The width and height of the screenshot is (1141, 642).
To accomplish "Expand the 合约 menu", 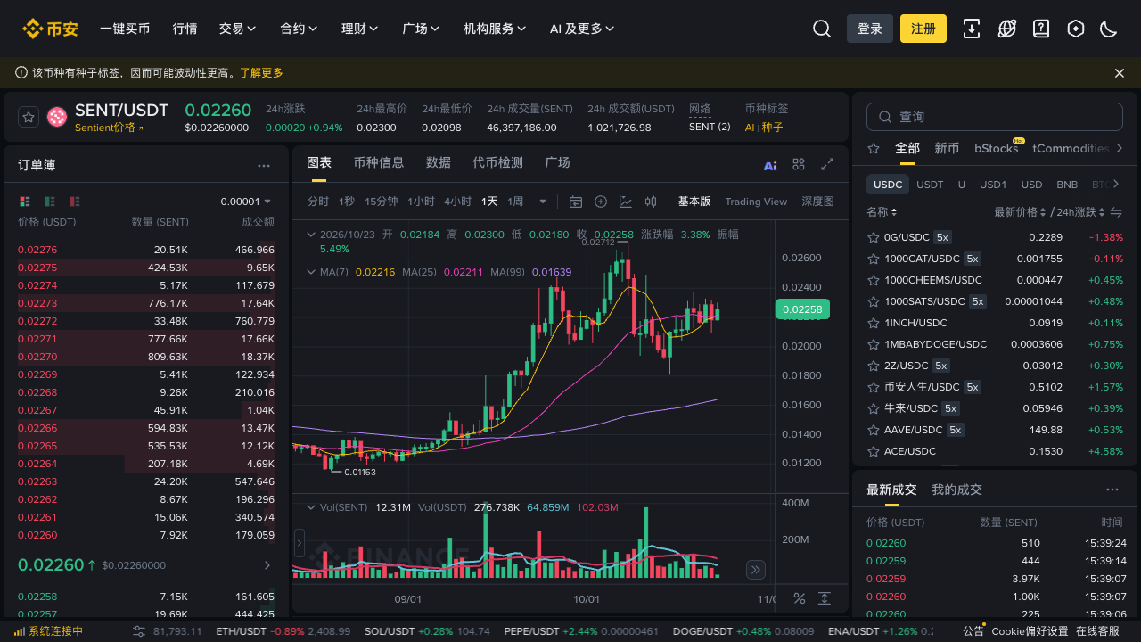I will [299, 29].
